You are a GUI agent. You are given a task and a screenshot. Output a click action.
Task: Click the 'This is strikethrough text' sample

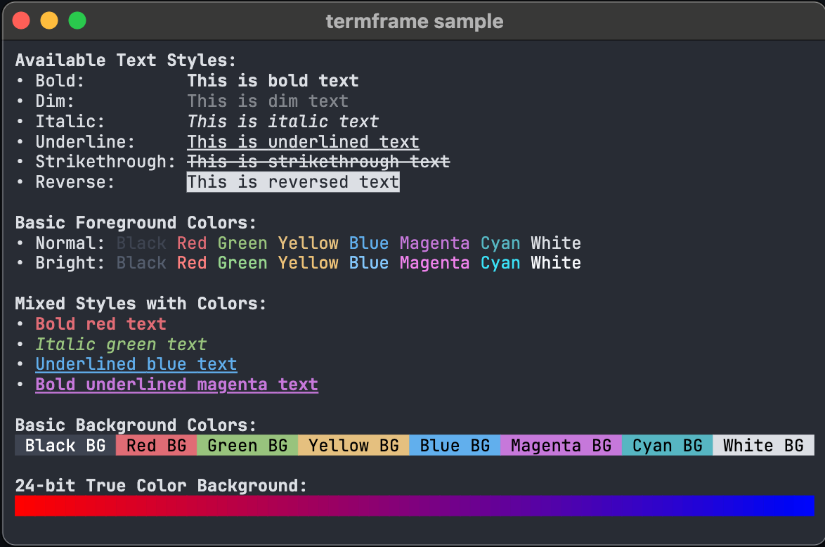click(318, 162)
